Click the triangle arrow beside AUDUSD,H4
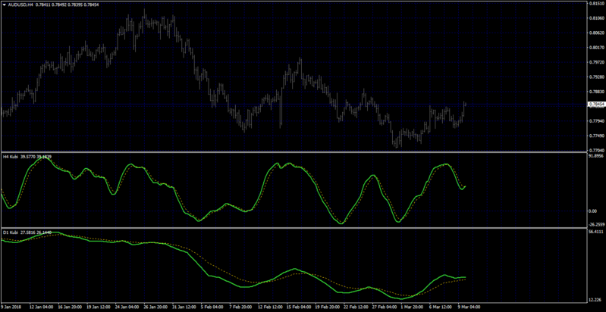This screenshot has width=606, height=312. click(x=5, y=5)
